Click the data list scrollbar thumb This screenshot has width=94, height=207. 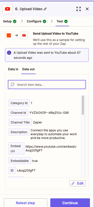click(x=83, y=105)
